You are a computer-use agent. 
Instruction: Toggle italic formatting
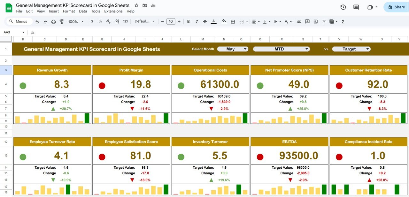(197, 22)
